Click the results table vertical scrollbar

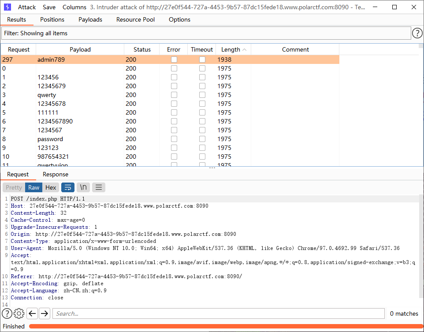421,105
